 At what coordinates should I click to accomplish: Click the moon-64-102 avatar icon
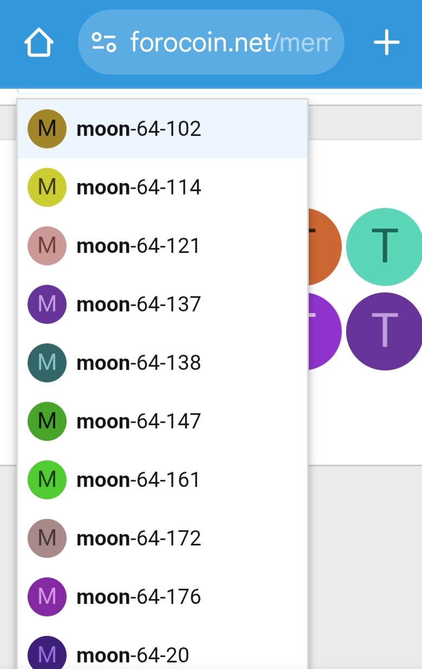(x=47, y=129)
